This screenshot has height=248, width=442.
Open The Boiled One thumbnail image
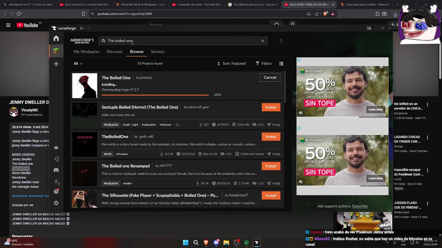point(85,86)
